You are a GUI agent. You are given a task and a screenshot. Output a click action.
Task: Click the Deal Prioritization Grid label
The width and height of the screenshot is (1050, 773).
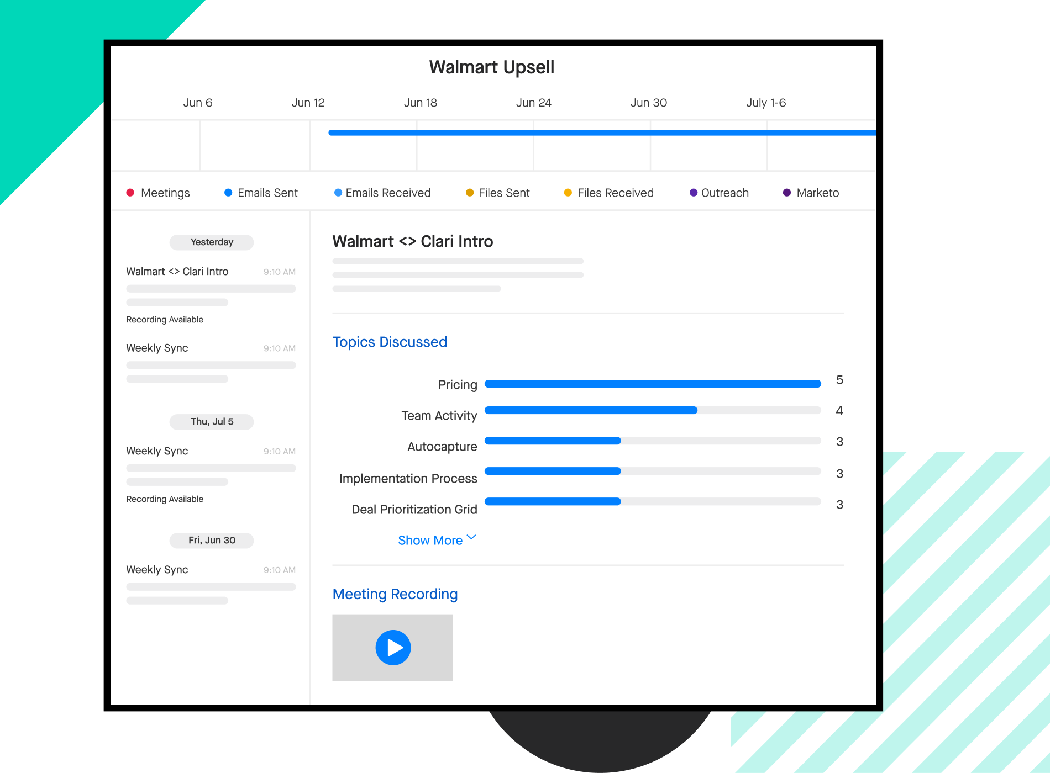(x=414, y=510)
